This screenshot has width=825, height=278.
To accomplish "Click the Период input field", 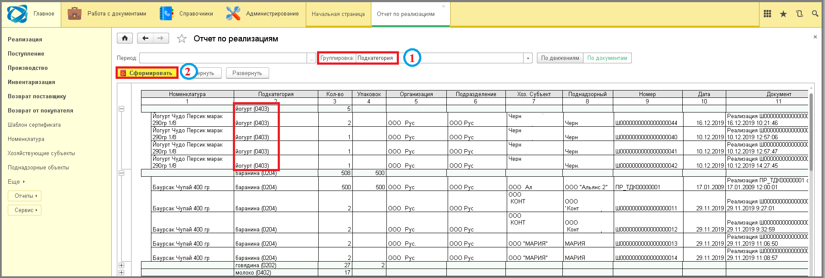I will (x=223, y=58).
